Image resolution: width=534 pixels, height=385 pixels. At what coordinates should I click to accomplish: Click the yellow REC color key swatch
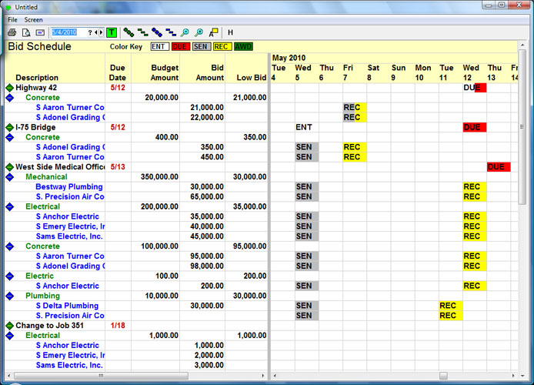point(222,47)
